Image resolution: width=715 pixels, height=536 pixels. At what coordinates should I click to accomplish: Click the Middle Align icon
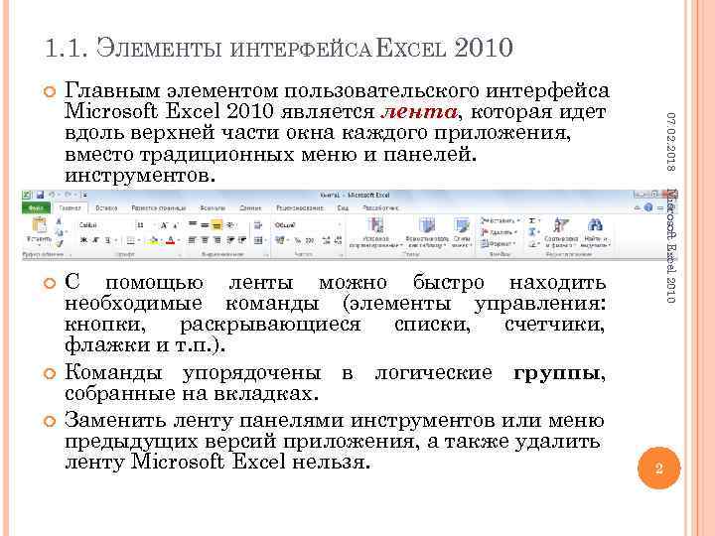click(205, 224)
